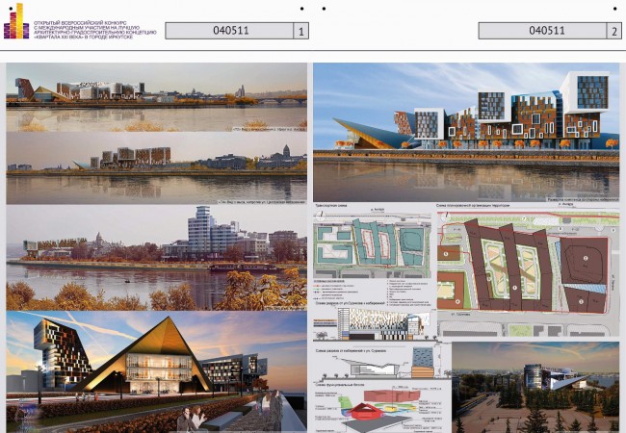Open the golden pyramid building render
The image size is (626, 433).
click(x=156, y=371)
